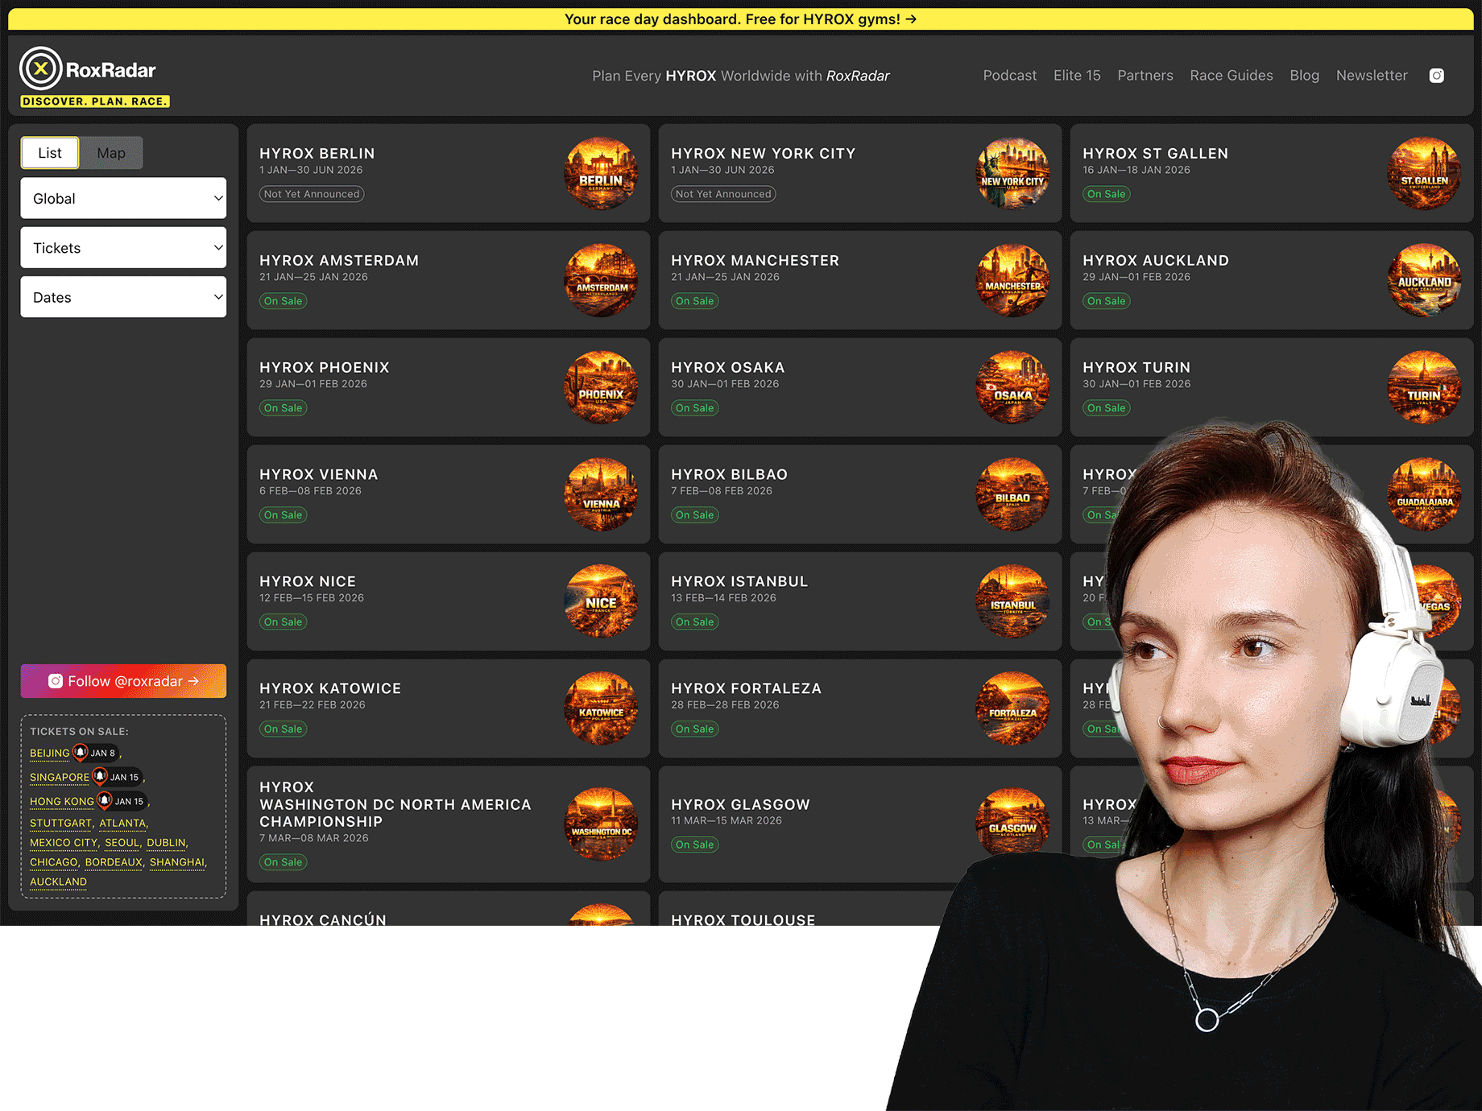Click the Phoenix city badge
The image size is (1482, 1111).
(x=601, y=388)
